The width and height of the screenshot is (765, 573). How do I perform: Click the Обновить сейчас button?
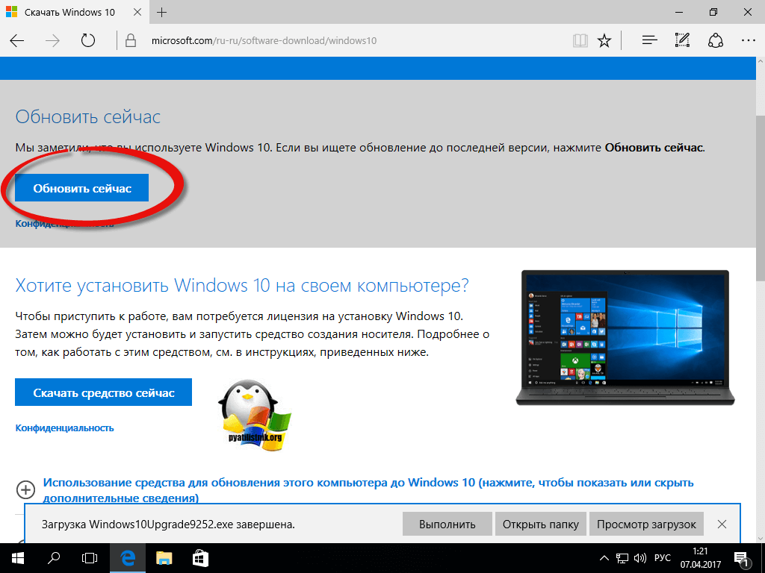tap(81, 188)
